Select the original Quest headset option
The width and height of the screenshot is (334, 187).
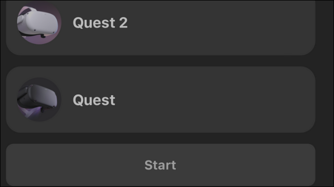pos(161,99)
